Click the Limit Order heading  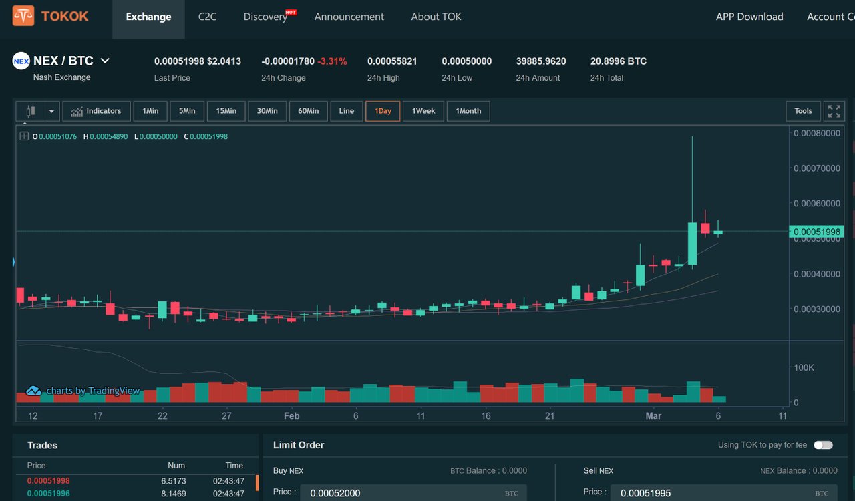pos(299,445)
